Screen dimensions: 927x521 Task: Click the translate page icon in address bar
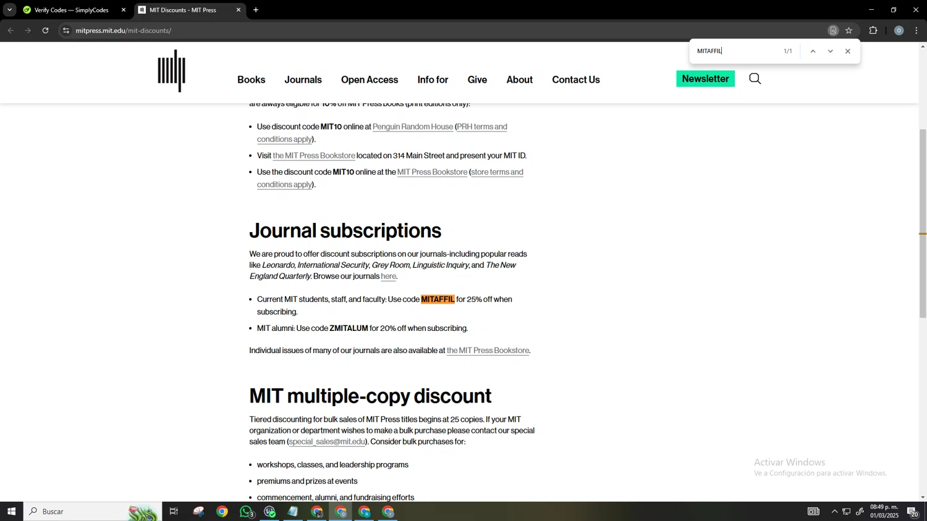(x=833, y=30)
